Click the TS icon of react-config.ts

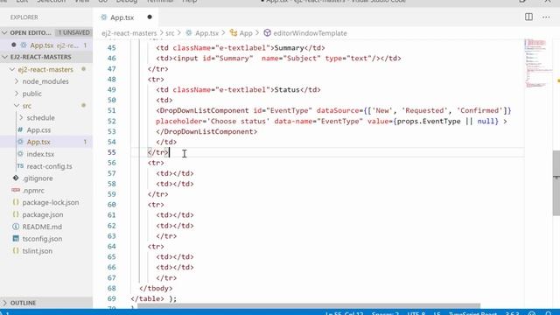tap(20, 166)
